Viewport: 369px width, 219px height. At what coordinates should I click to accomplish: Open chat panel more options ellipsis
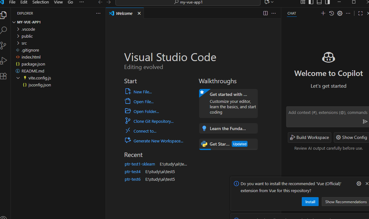point(348,13)
